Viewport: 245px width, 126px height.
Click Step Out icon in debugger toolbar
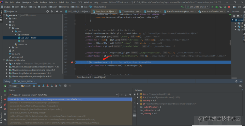click(x=52, y=86)
